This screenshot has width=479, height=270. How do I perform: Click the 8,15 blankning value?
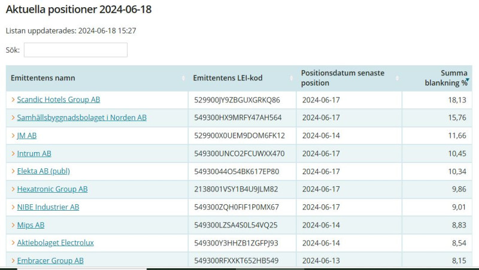tap(459, 260)
